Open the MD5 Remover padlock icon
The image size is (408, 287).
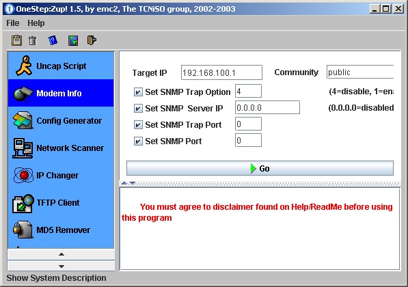pos(23,230)
